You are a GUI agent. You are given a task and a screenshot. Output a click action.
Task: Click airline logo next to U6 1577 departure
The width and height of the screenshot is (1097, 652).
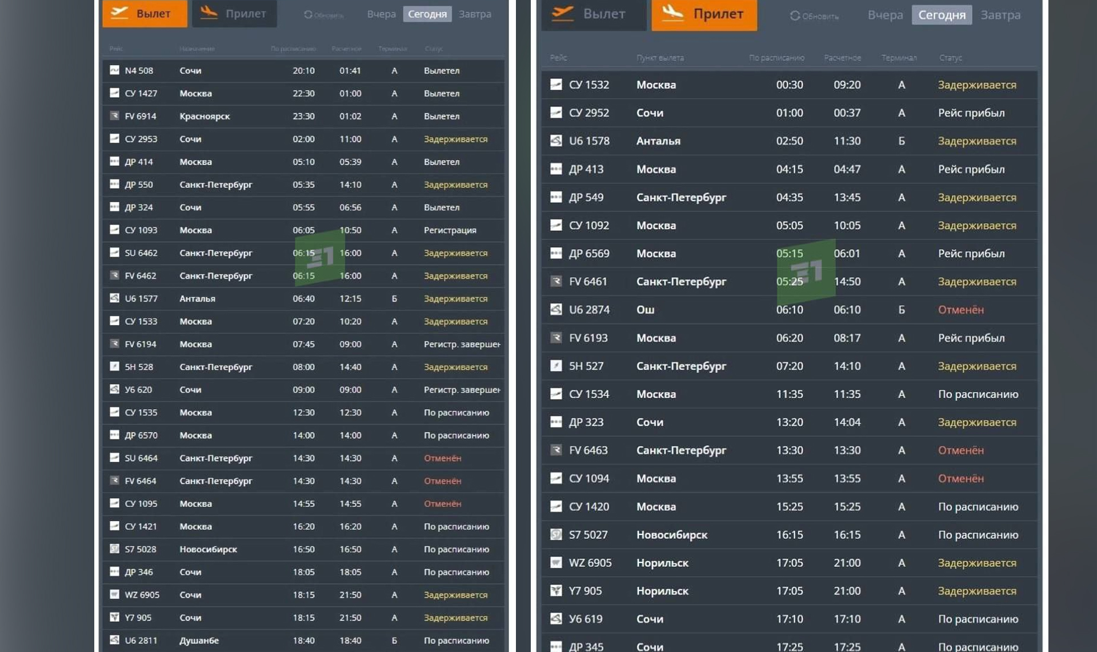point(114,298)
